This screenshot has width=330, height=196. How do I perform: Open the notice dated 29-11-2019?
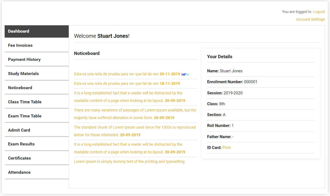click(x=127, y=74)
